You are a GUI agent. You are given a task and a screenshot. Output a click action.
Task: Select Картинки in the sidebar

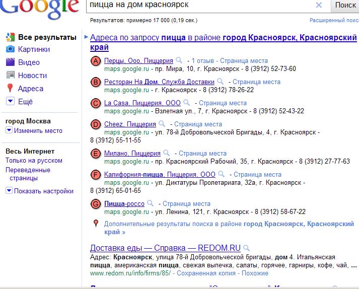pos(34,49)
